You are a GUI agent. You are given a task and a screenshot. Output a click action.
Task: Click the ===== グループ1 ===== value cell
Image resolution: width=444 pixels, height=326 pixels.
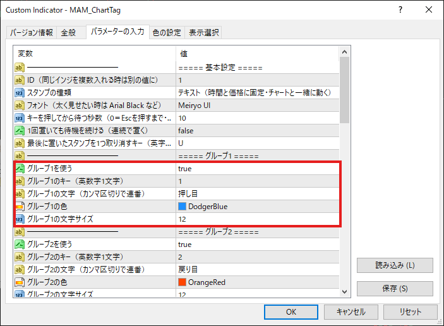click(258, 156)
